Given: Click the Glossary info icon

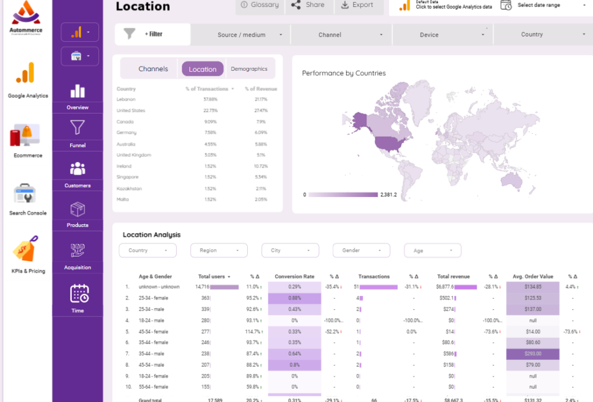Looking at the screenshot, I should click(x=244, y=5).
